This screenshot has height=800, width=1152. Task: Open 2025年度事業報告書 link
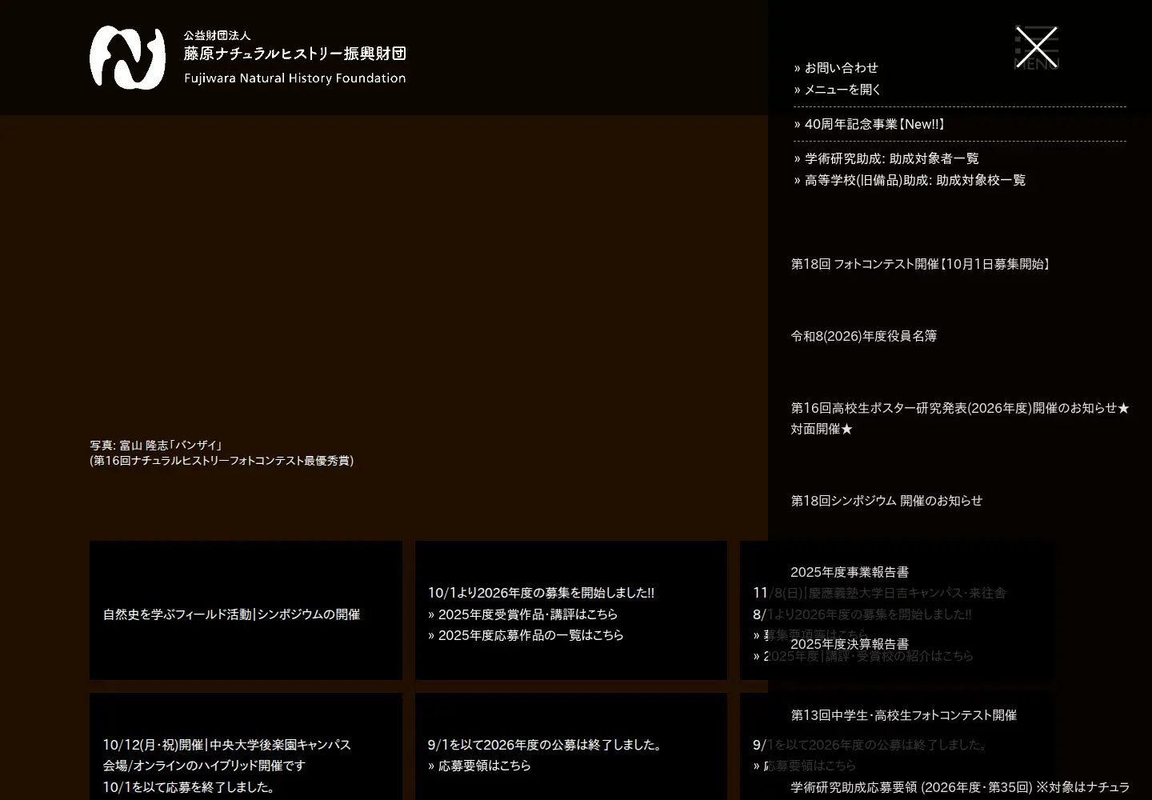[x=850, y=572]
